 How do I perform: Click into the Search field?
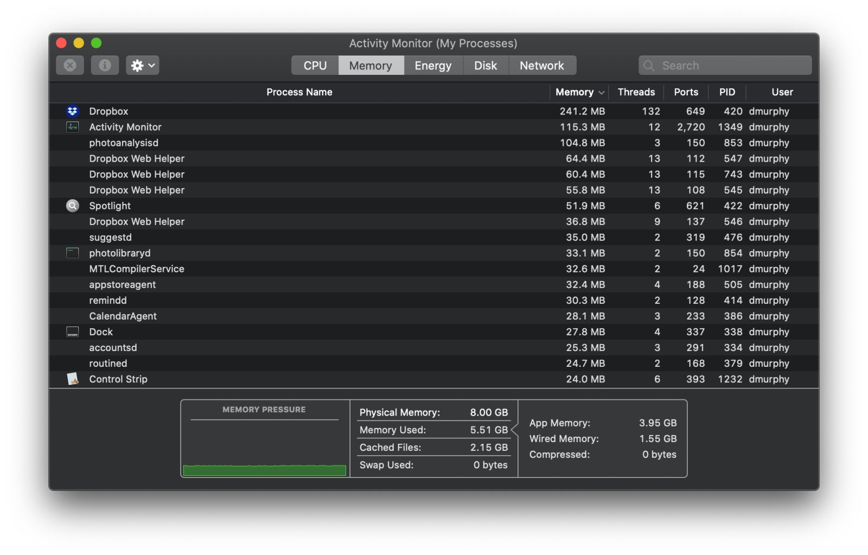(725, 66)
